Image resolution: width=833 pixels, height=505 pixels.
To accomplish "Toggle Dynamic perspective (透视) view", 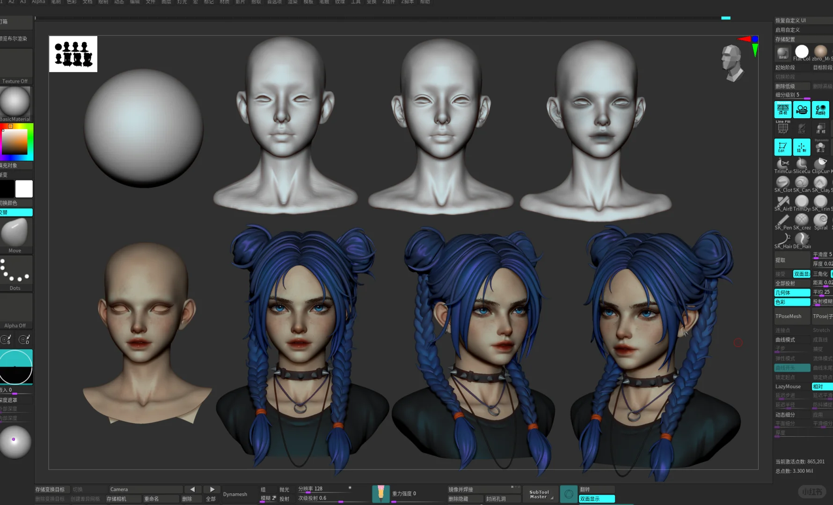I will (x=783, y=110).
